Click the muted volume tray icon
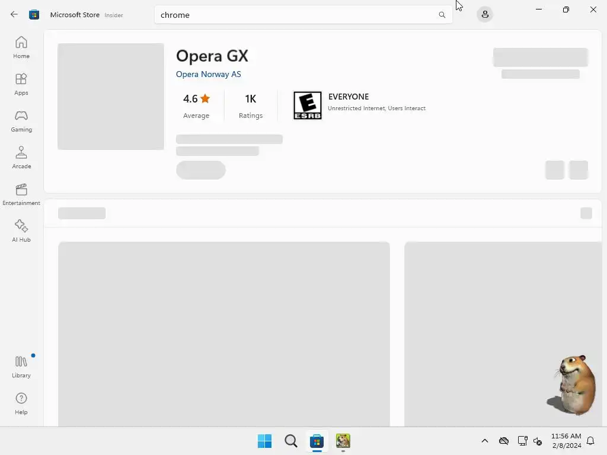607x455 pixels. (x=538, y=441)
